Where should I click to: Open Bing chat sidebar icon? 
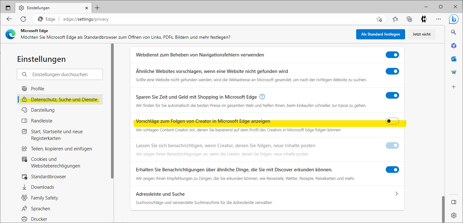(x=453, y=19)
